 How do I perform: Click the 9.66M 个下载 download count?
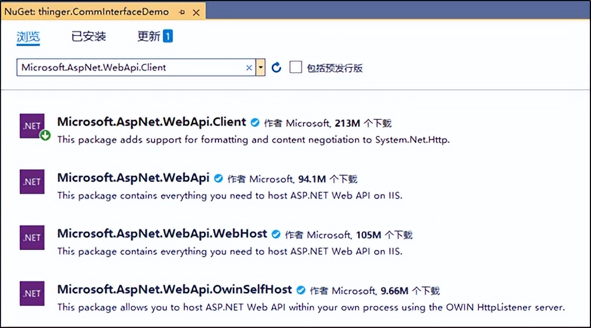pos(410,291)
